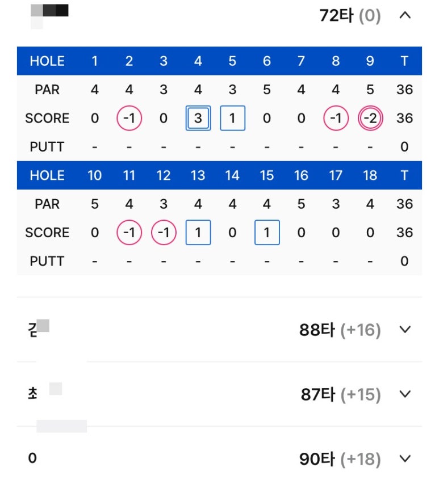Collapse the 72타 scorecard chevron
Viewport: 439px width, 484px height.
[x=405, y=15]
